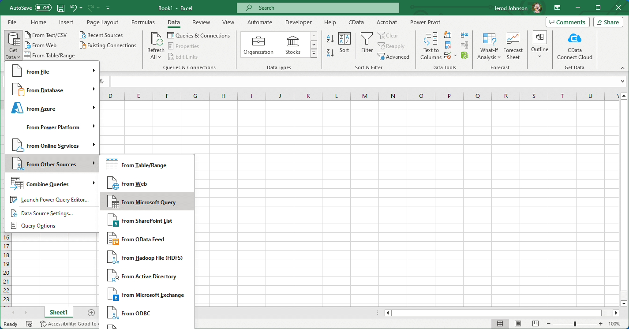Open Query Options

tap(52, 226)
